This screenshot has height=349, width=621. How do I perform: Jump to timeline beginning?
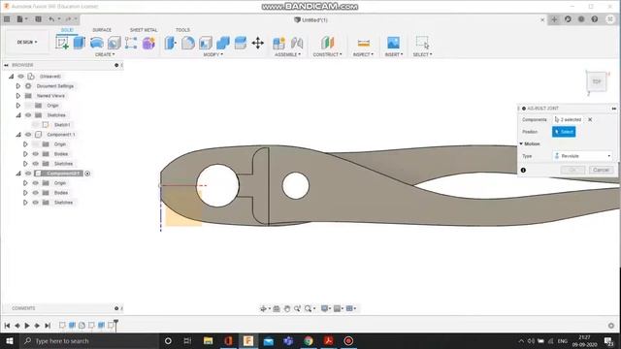coord(7,326)
